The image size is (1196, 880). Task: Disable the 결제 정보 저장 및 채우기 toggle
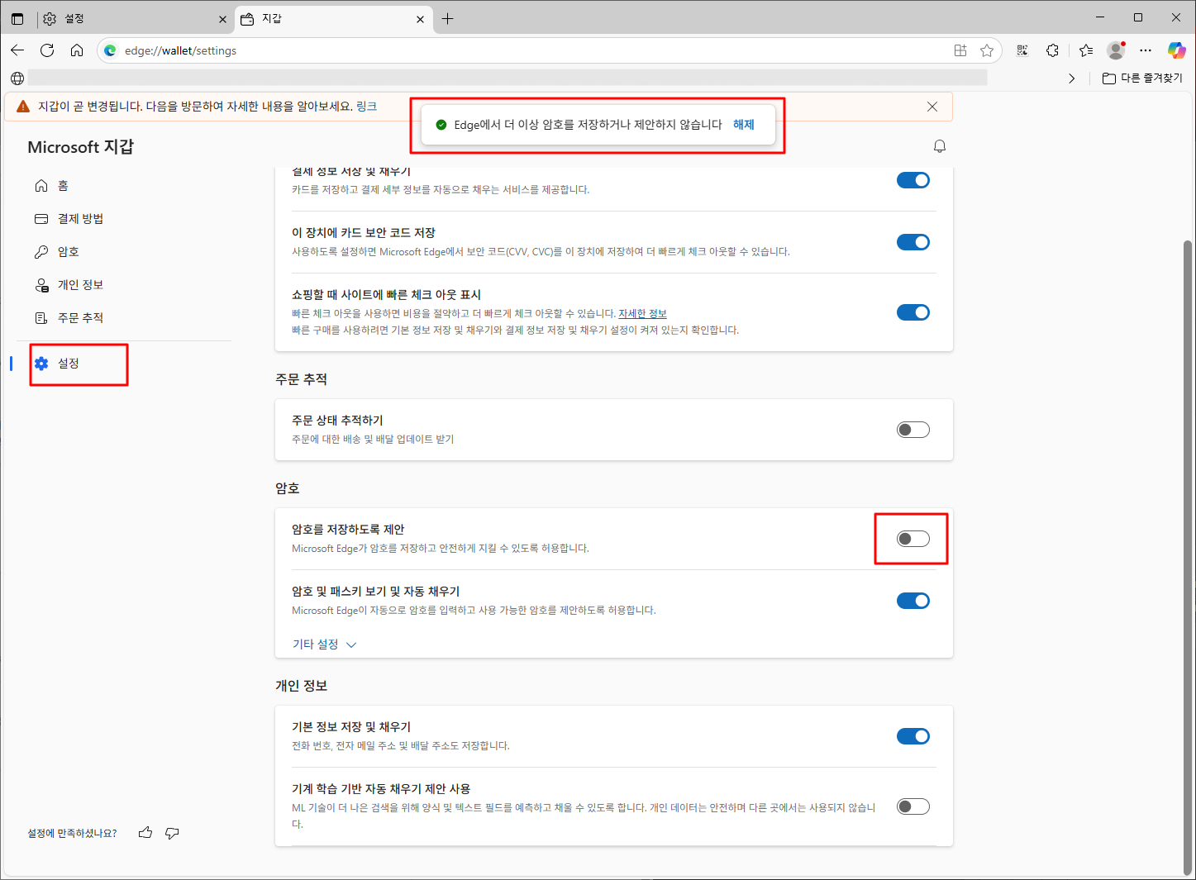[912, 179]
